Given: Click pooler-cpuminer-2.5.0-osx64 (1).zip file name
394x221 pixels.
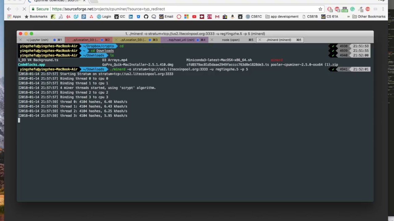Looking at the screenshot, I should [304, 65].
